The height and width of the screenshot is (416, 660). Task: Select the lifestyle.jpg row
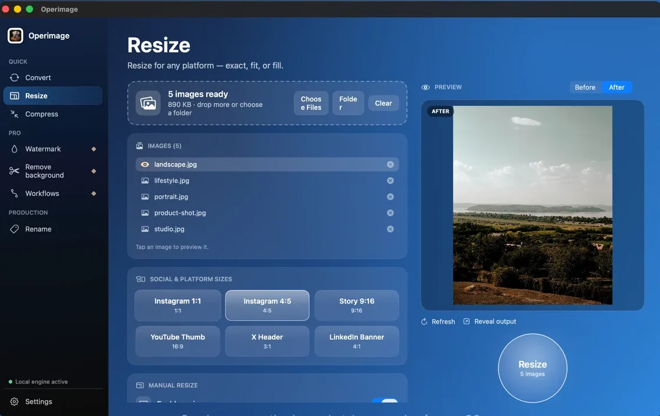[267, 180]
